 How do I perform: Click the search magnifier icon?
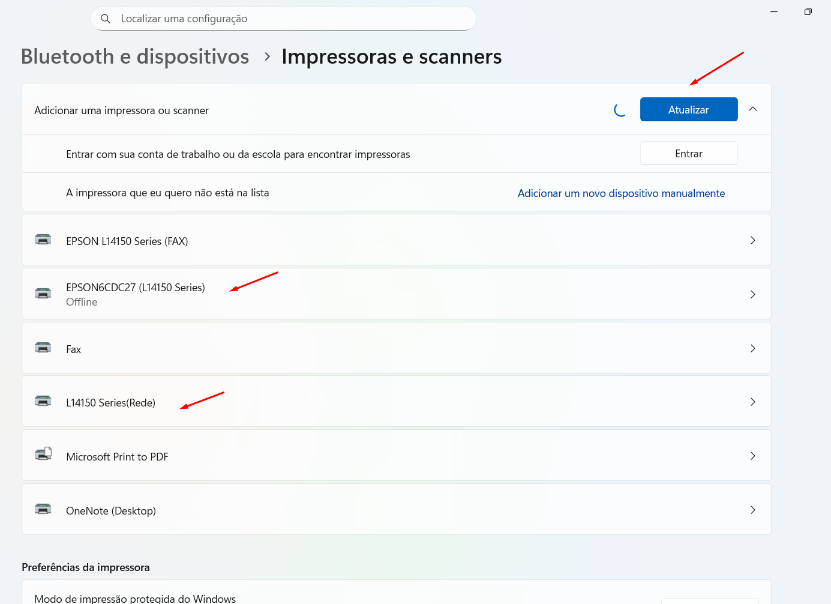tap(106, 19)
